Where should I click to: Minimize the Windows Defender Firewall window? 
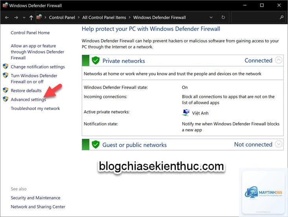(245, 6)
